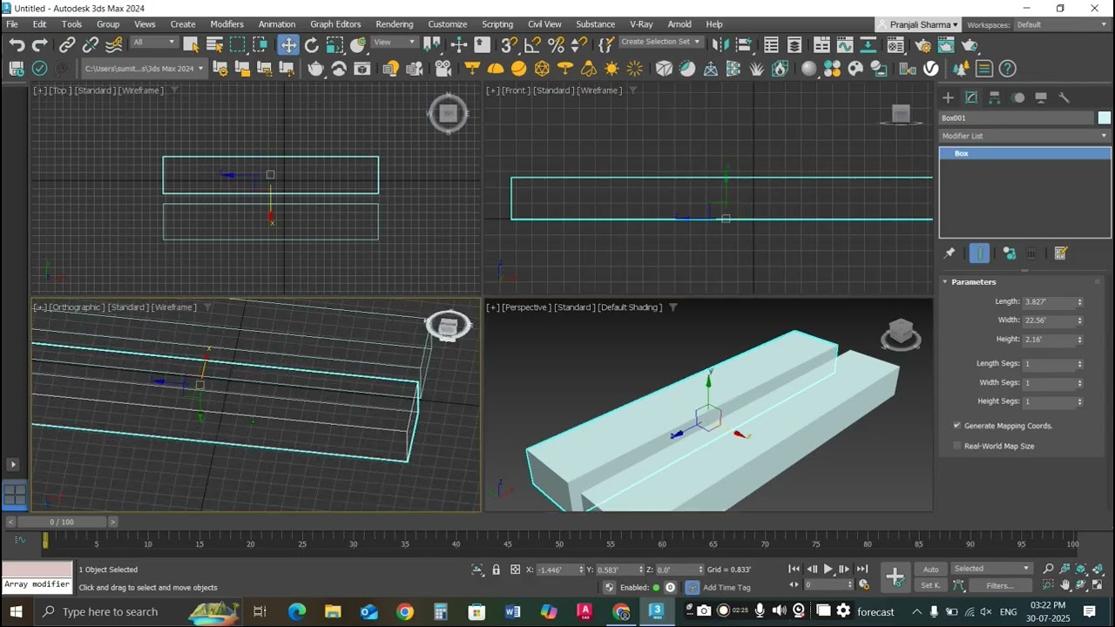Image resolution: width=1115 pixels, height=627 pixels.
Task: Click the time slider 0 / 100 handle
Action: [x=62, y=522]
